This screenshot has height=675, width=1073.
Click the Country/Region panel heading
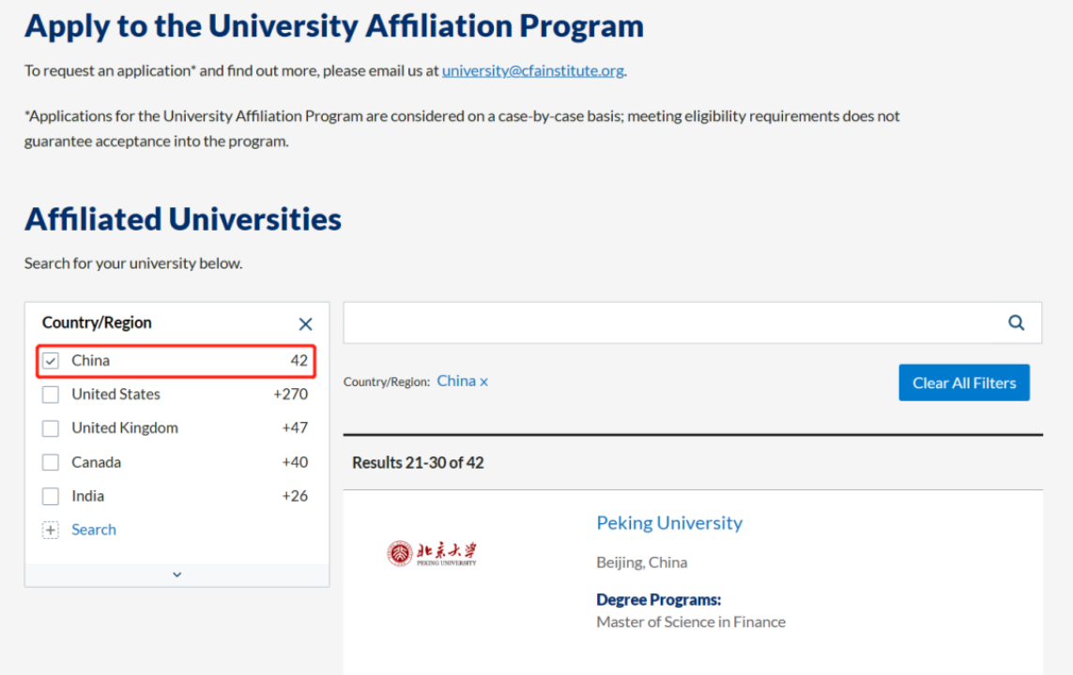click(x=97, y=322)
